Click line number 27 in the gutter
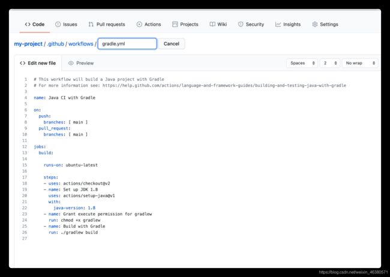This screenshot has height=277, width=390. point(25,239)
